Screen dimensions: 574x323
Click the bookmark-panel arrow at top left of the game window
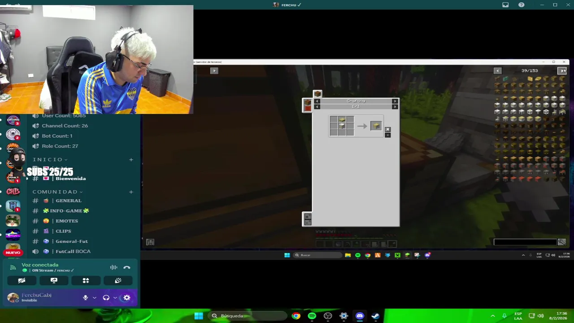[214, 70]
